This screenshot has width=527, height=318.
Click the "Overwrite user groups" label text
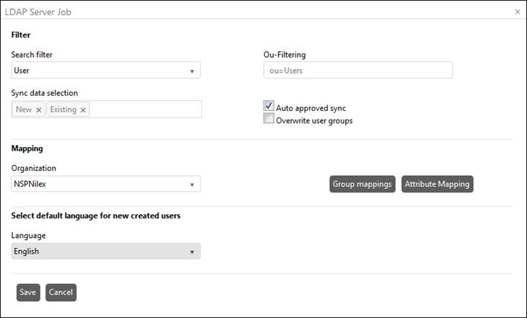pyautogui.click(x=314, y=120)
